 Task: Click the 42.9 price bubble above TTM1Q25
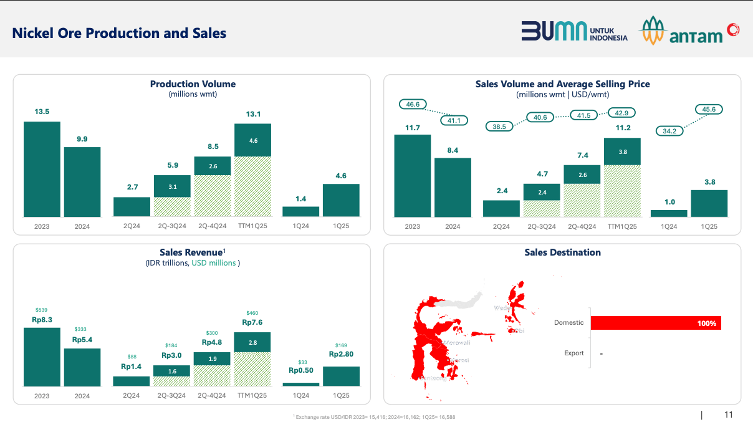click(x=621, y=113)
